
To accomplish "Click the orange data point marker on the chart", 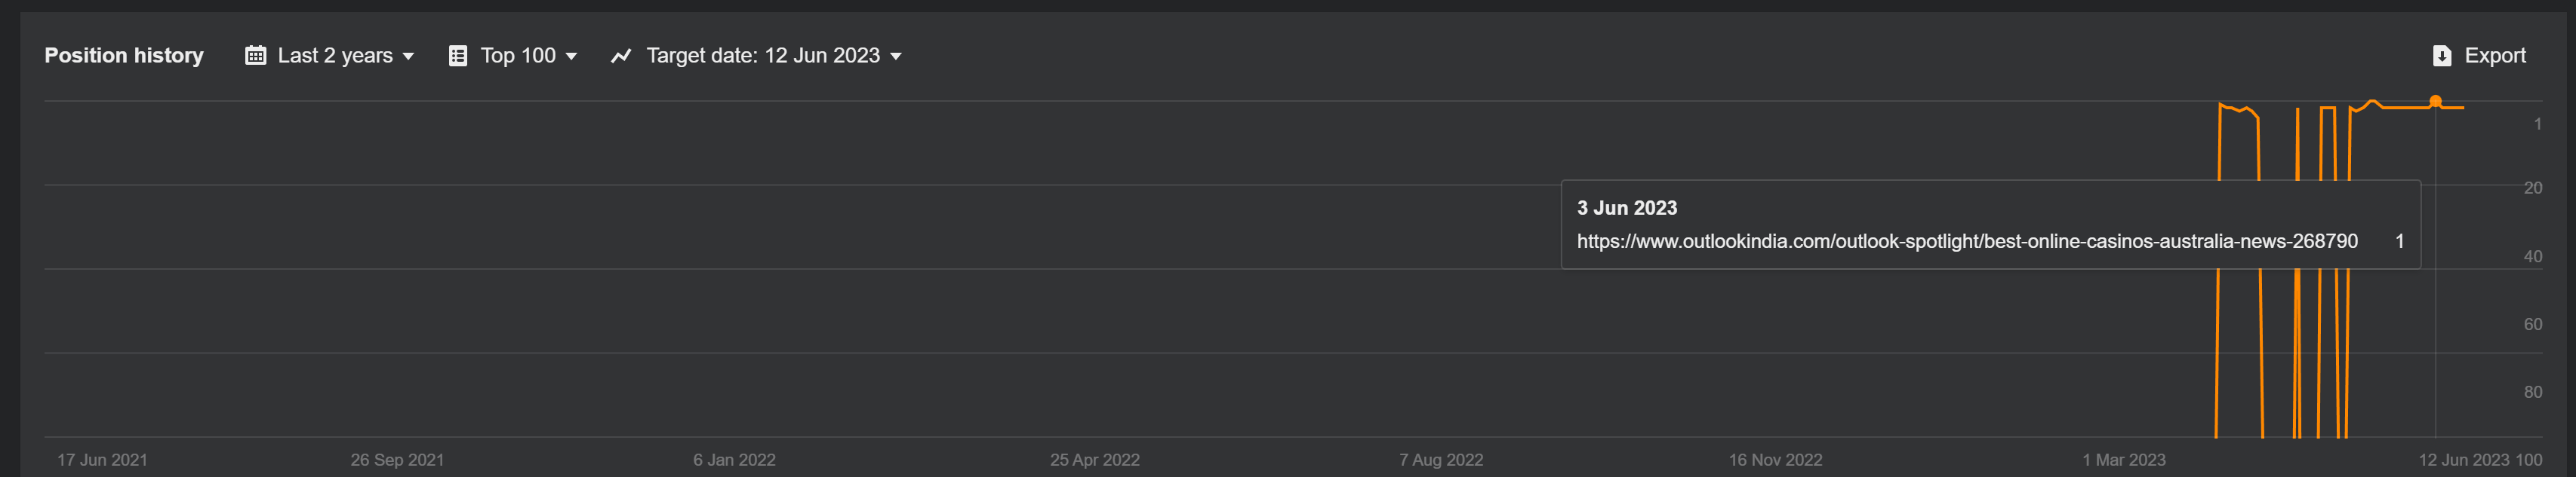I will click(x=2435, y=102).
